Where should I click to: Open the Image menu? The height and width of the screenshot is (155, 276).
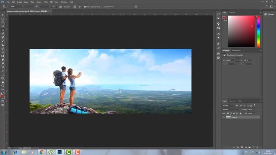19,2
